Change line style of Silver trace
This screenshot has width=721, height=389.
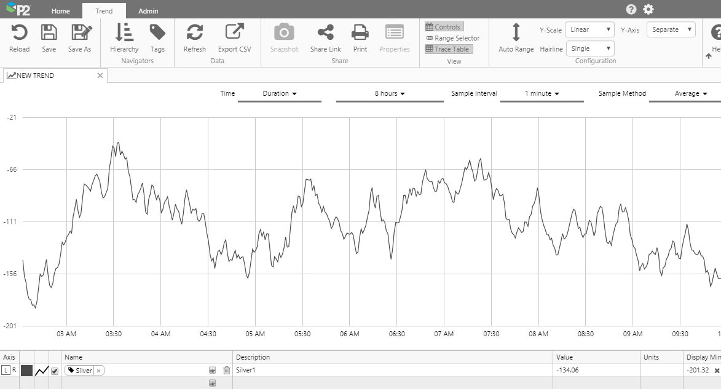[x=42, y=371]
